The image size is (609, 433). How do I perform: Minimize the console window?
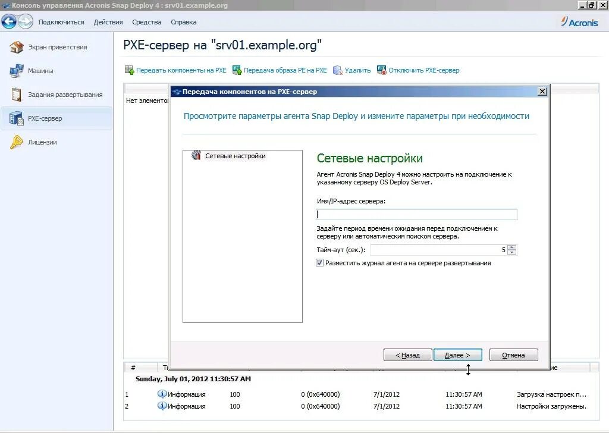click(582, 5)
